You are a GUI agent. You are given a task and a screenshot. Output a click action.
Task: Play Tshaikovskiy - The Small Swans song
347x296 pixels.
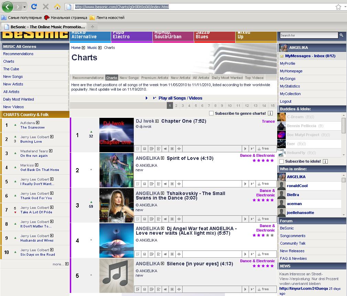tap(245, 219)
